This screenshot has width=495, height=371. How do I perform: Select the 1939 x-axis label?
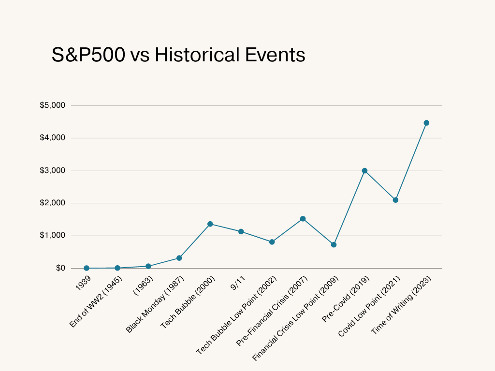83,283
